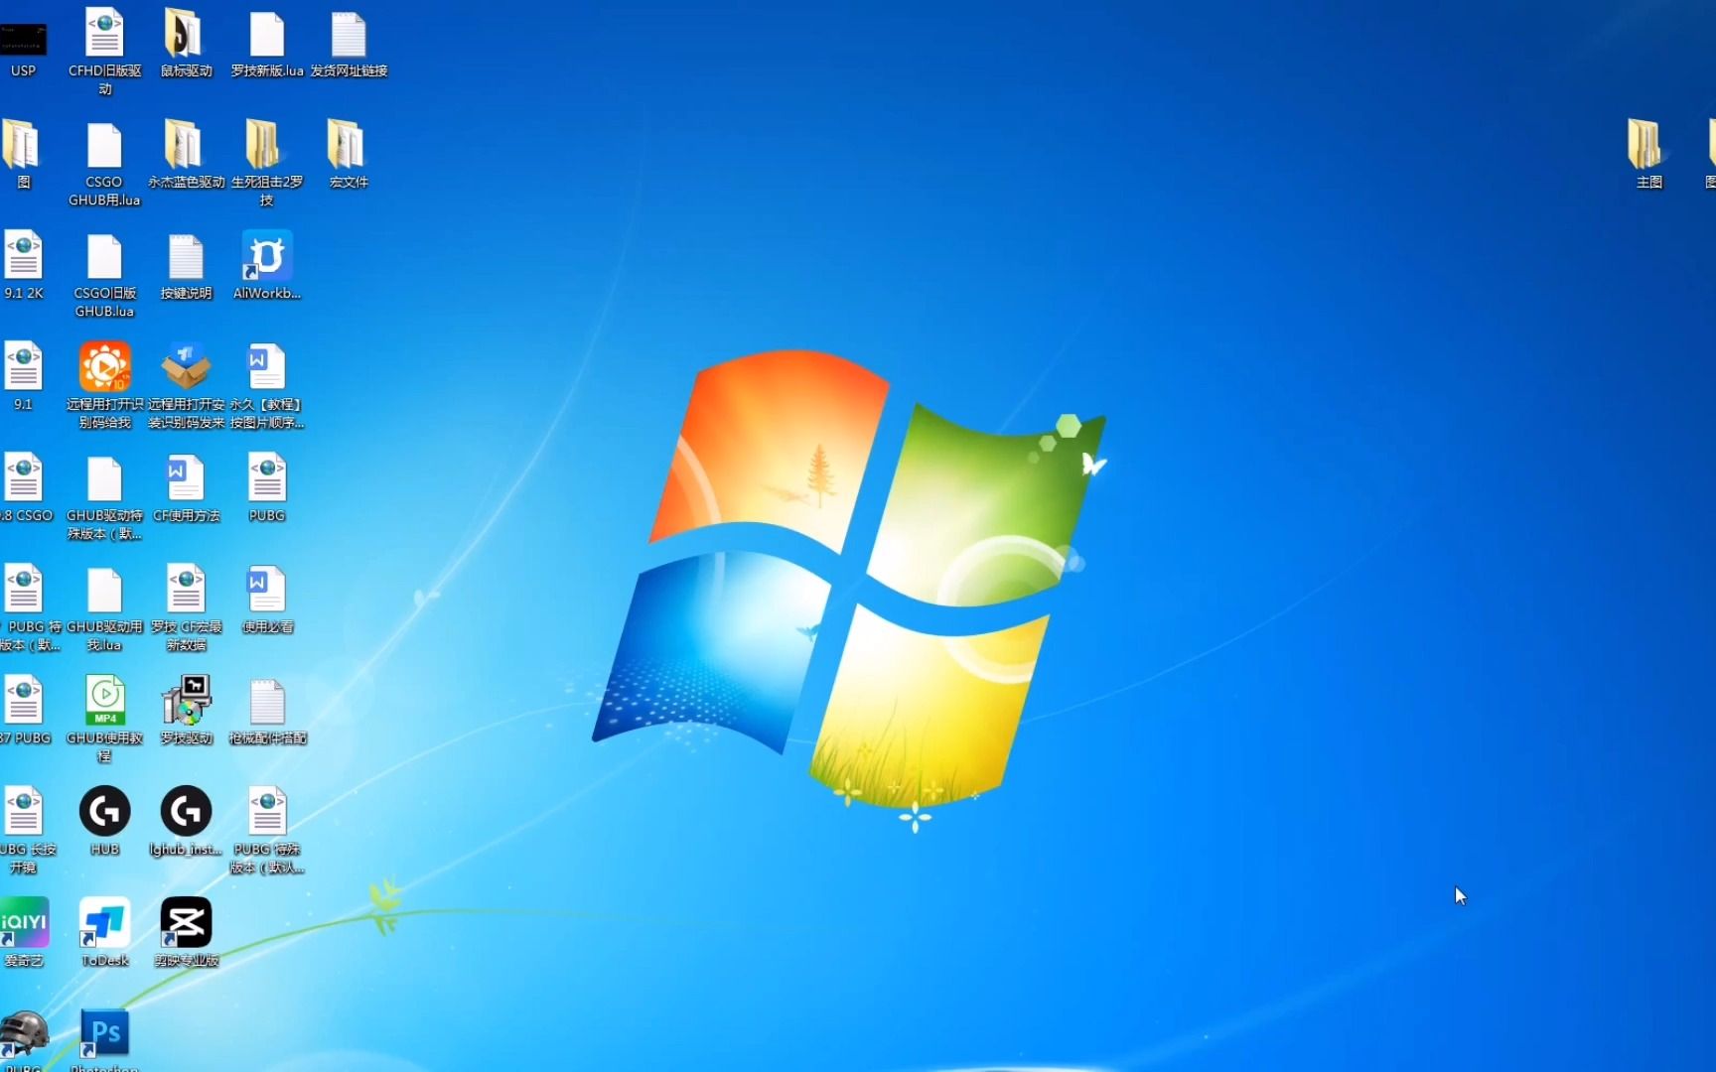
Task: Select the 9.1 2K file icon
Action: click(23, 255)
